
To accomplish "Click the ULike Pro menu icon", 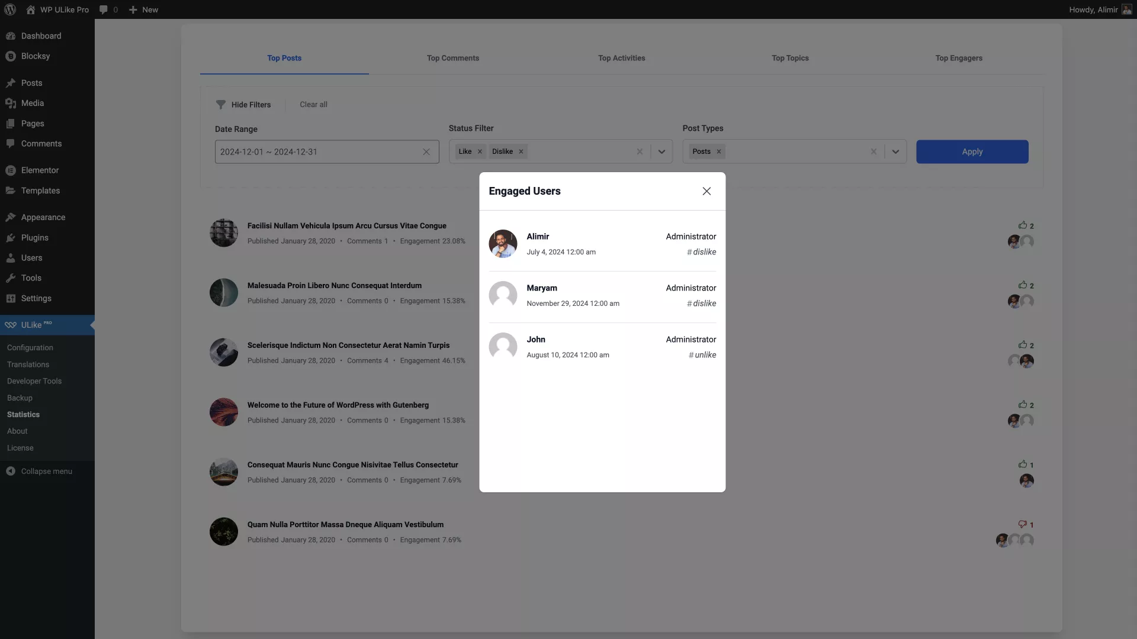I will pos(11,325).
